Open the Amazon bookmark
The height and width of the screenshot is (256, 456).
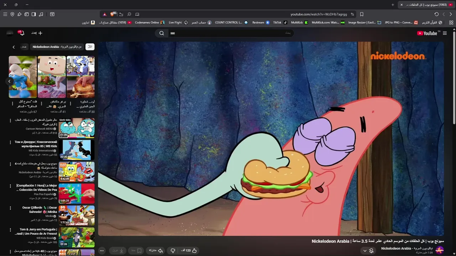pos(88,22)
